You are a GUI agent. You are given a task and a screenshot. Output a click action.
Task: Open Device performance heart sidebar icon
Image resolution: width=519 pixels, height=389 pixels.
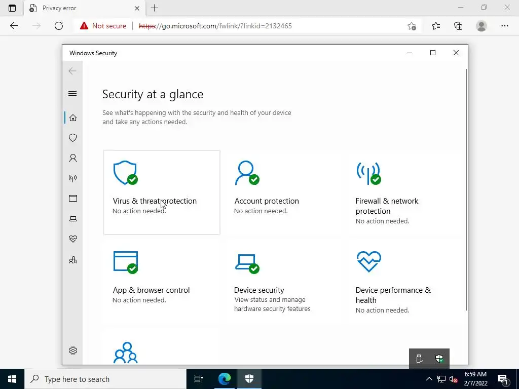[73, 239]
